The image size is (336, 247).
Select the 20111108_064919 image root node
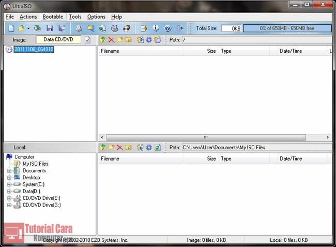(34, 49)
